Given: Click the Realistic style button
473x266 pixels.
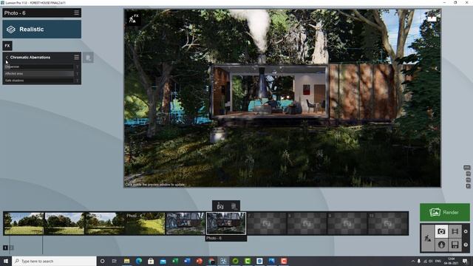Looking at the screenshot, I should click(x=42, y=30).
